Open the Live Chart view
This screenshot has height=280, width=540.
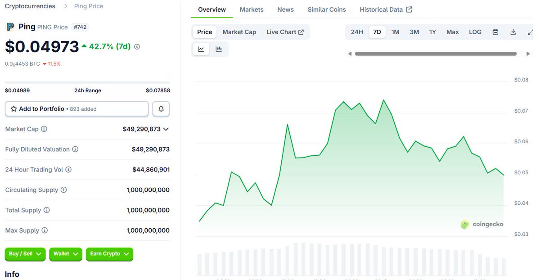click(285, 32)
